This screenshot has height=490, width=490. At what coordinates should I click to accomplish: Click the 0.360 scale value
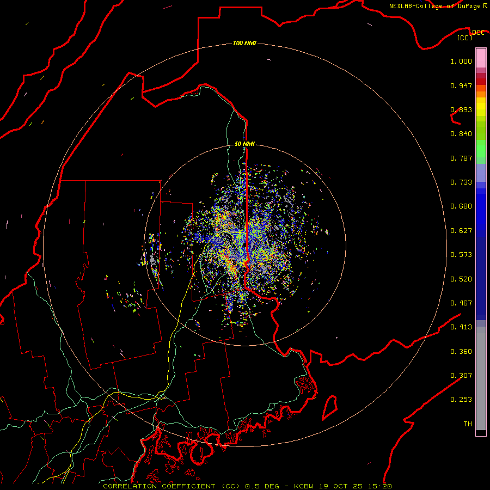point(461,352)
